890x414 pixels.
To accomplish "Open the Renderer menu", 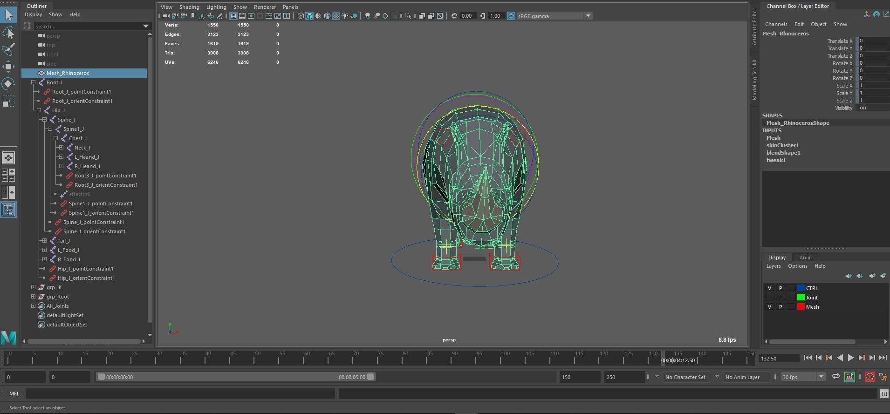I will tap(265, 7).
